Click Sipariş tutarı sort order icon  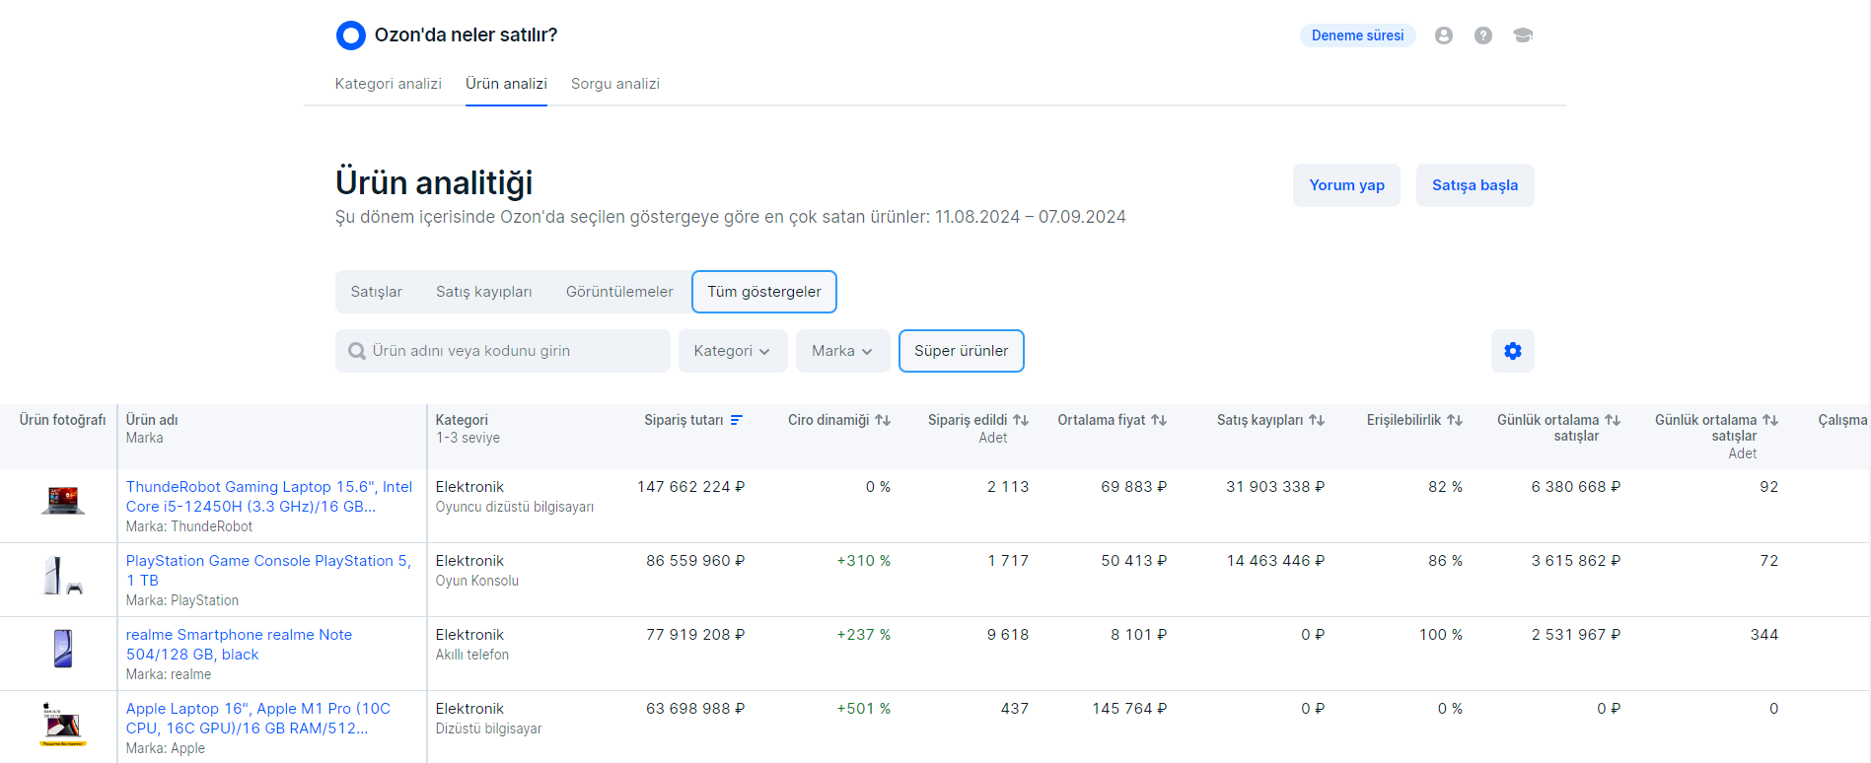[736, 420]
